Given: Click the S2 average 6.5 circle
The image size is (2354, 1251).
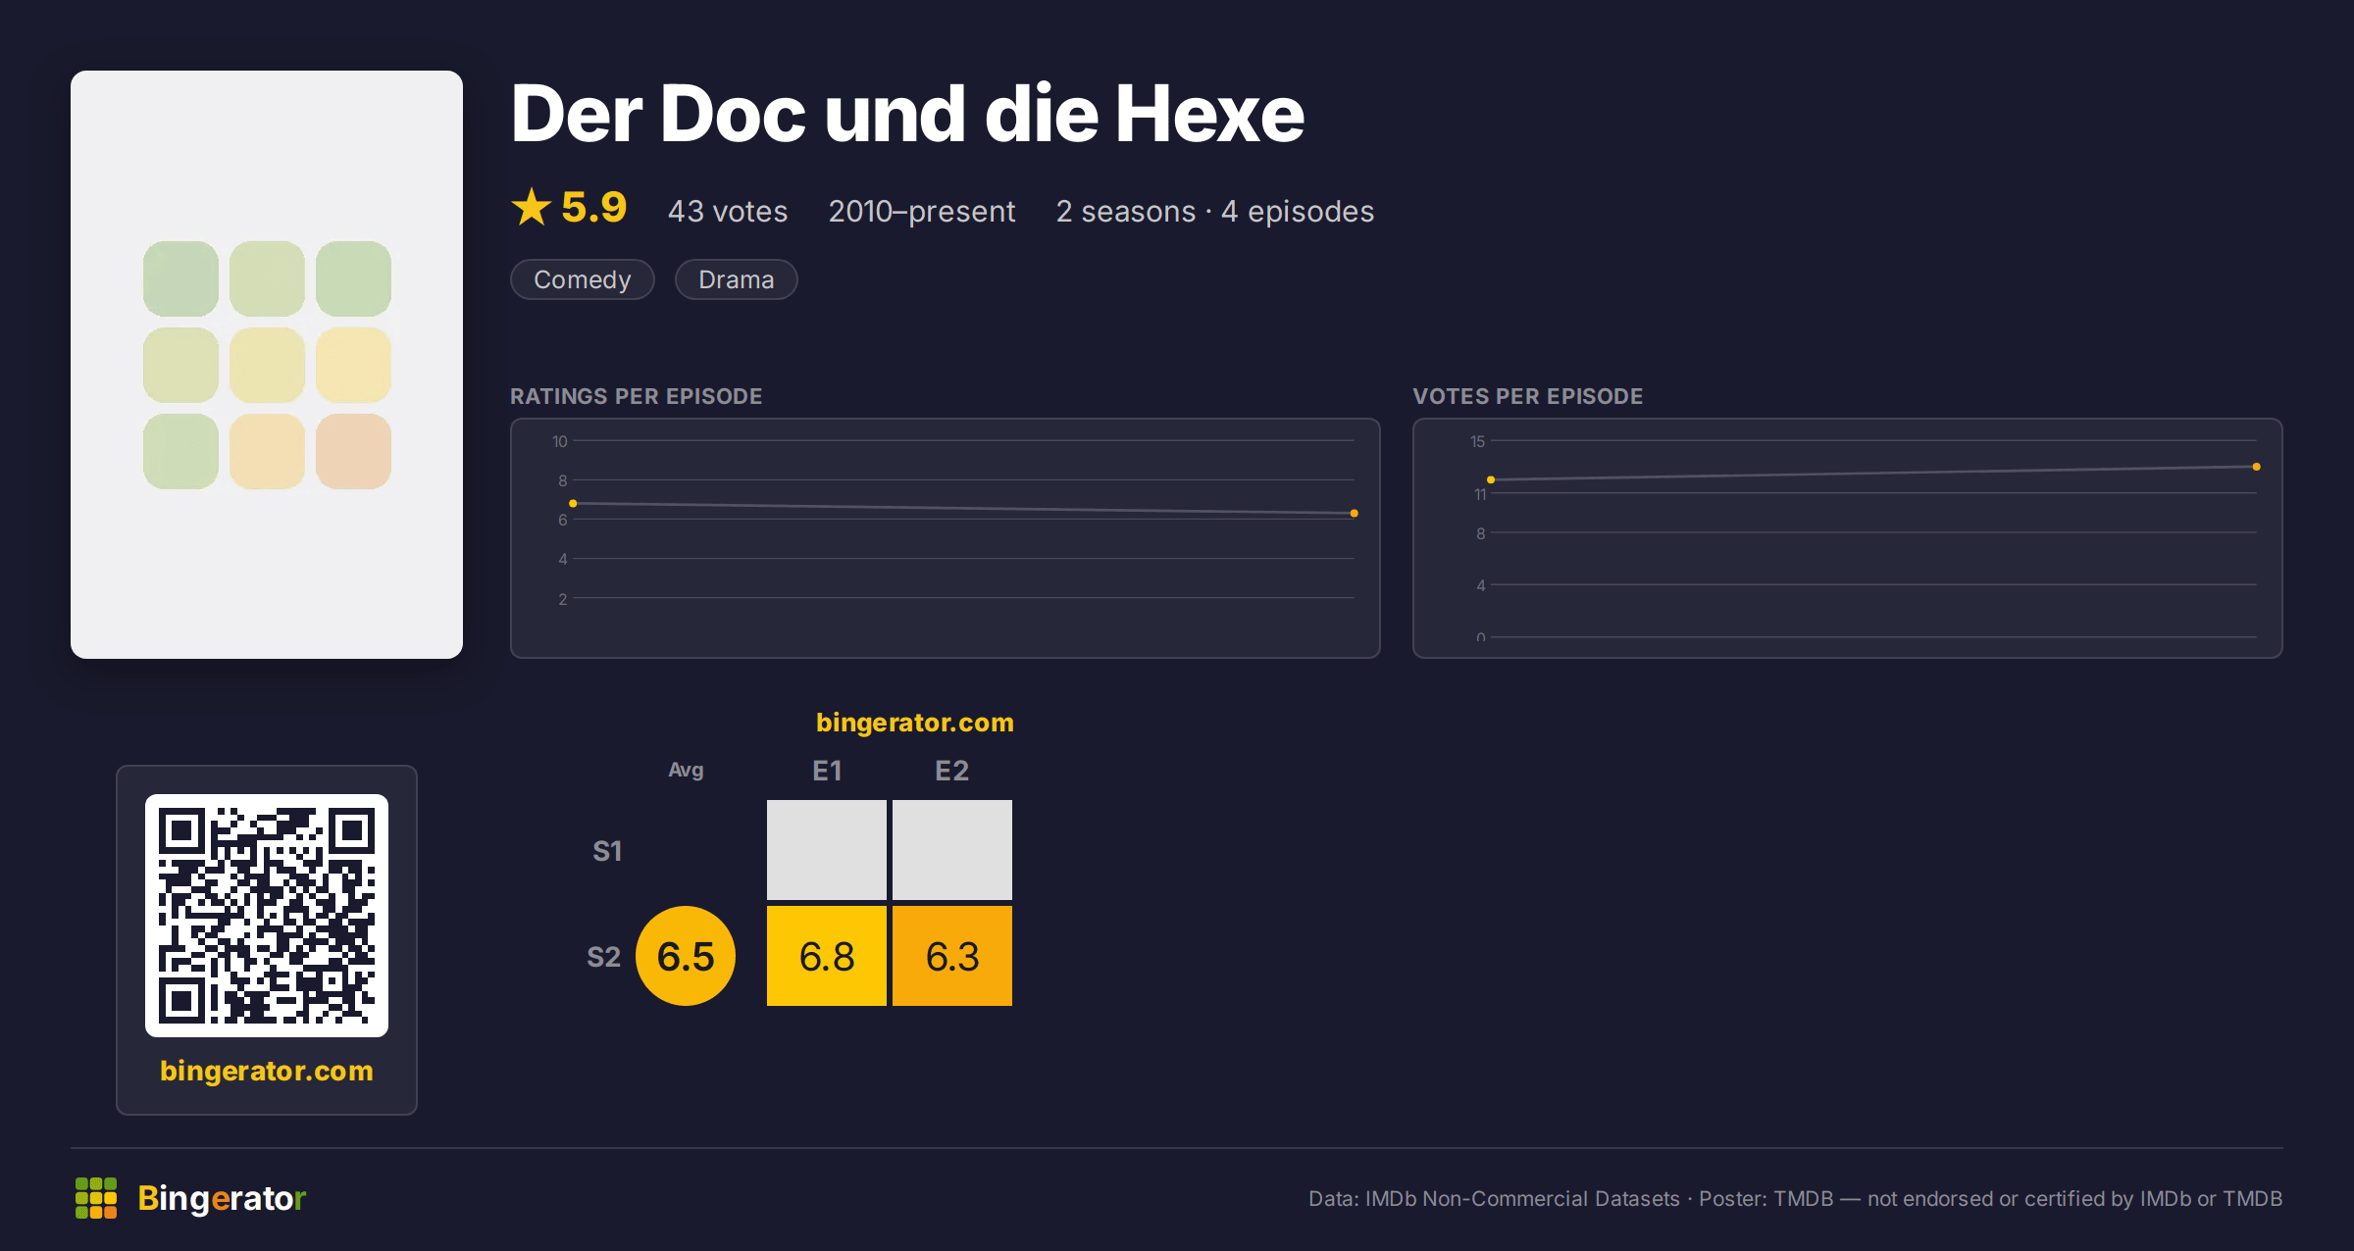Looking at the screenshot, I should tap(686, 956).
